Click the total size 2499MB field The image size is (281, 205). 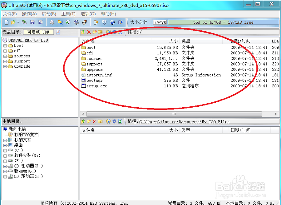[x=160, y=22]
